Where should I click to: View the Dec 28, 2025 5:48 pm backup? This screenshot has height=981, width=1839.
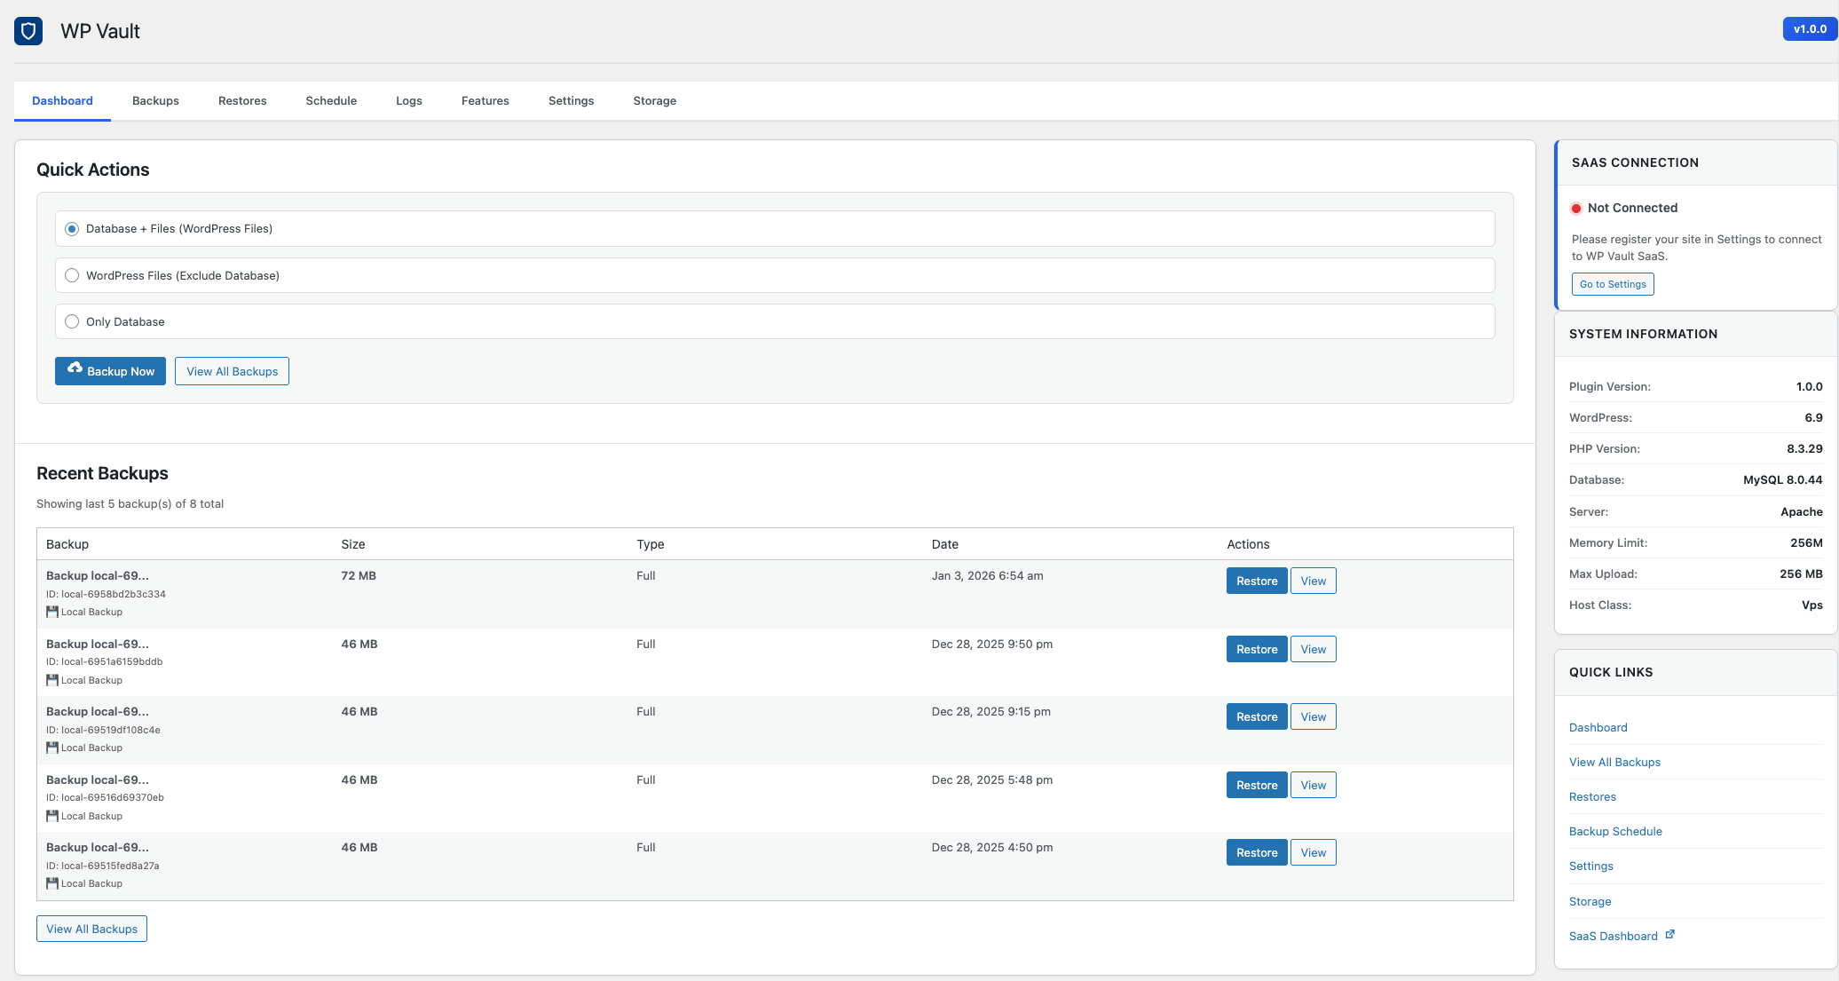(1314, 785)
